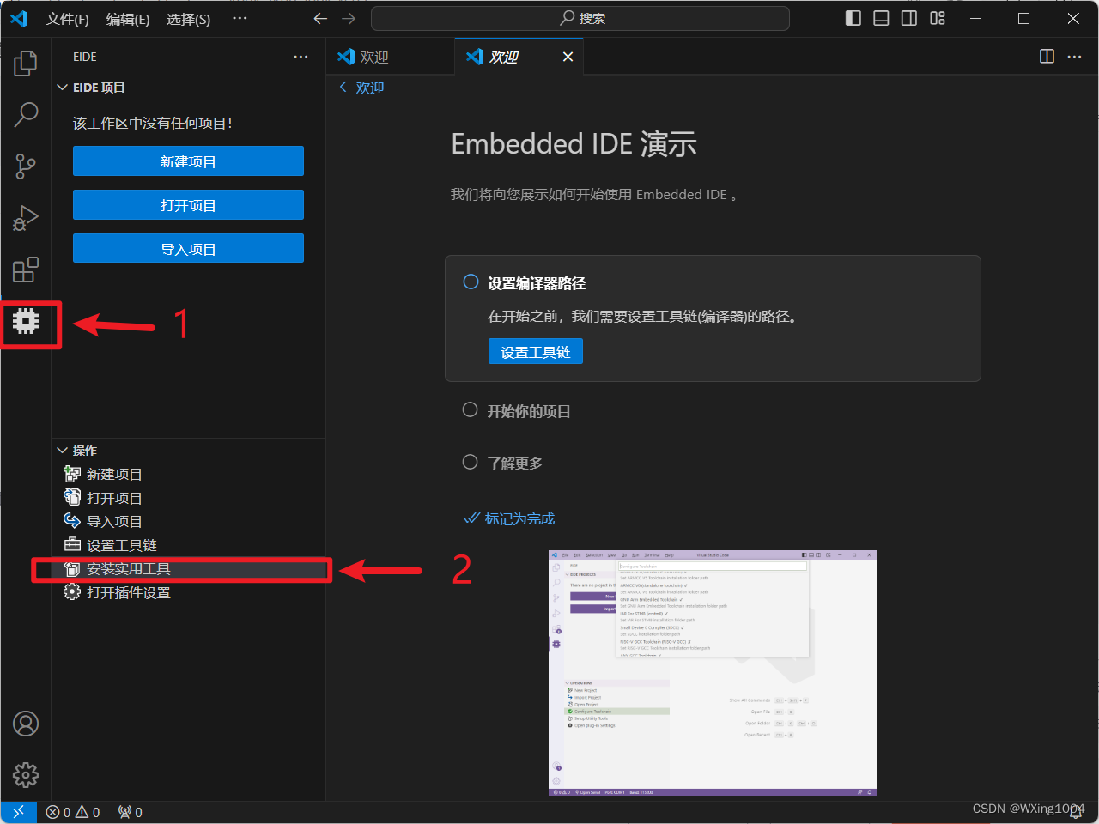Click the remote connection icon in status bar
1099x824 pixels.
18,811
